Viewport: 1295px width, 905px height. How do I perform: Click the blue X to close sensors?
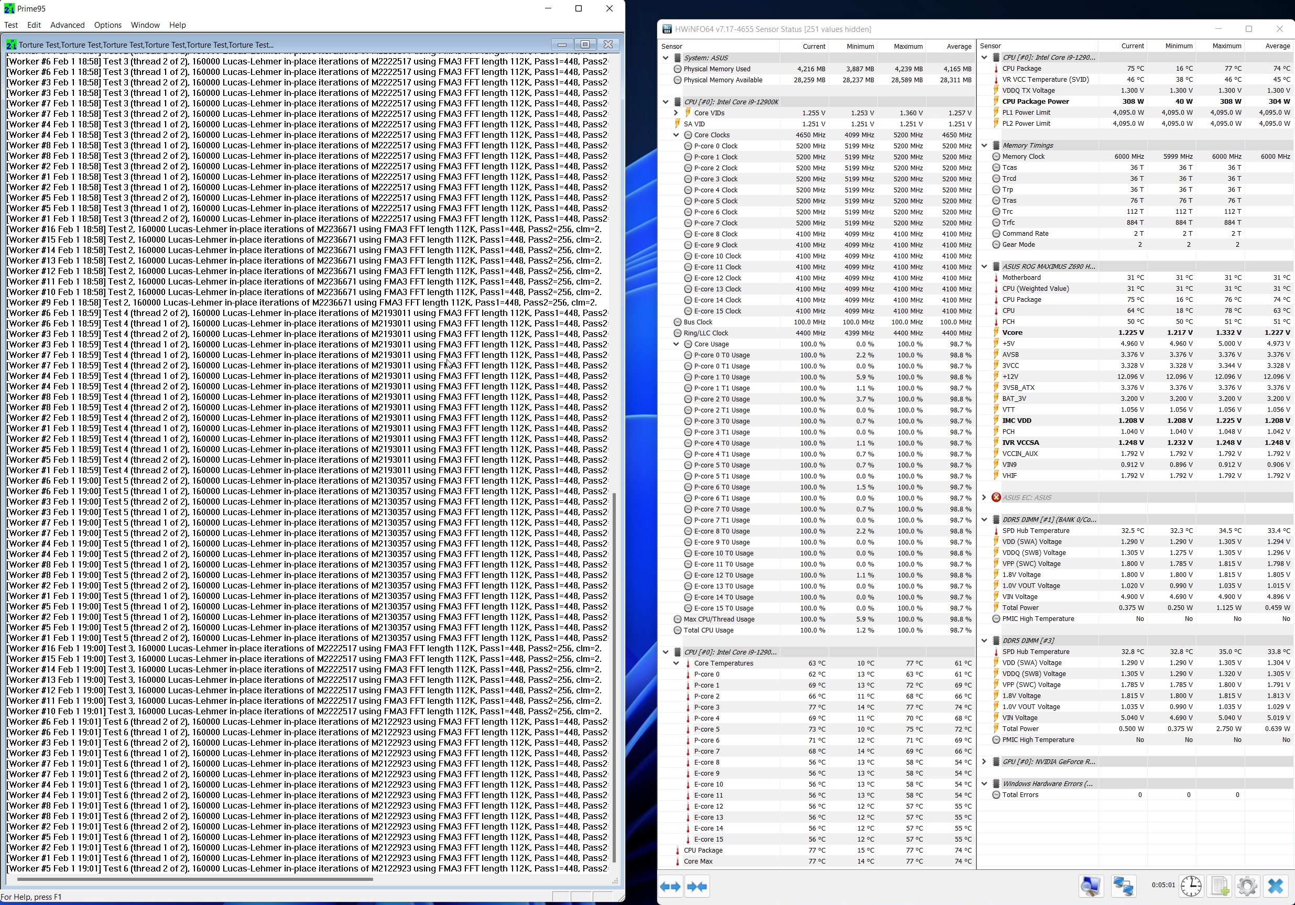[x=1275, y=886]
